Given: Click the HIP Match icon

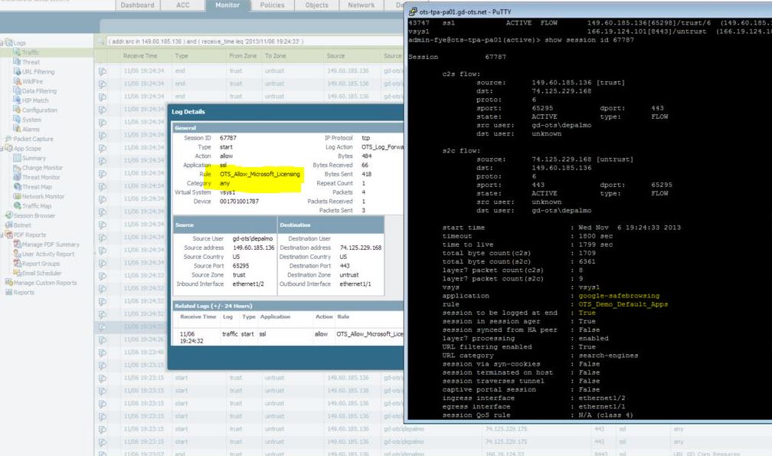Looking at the screenshot, I should tap(17, 100).
